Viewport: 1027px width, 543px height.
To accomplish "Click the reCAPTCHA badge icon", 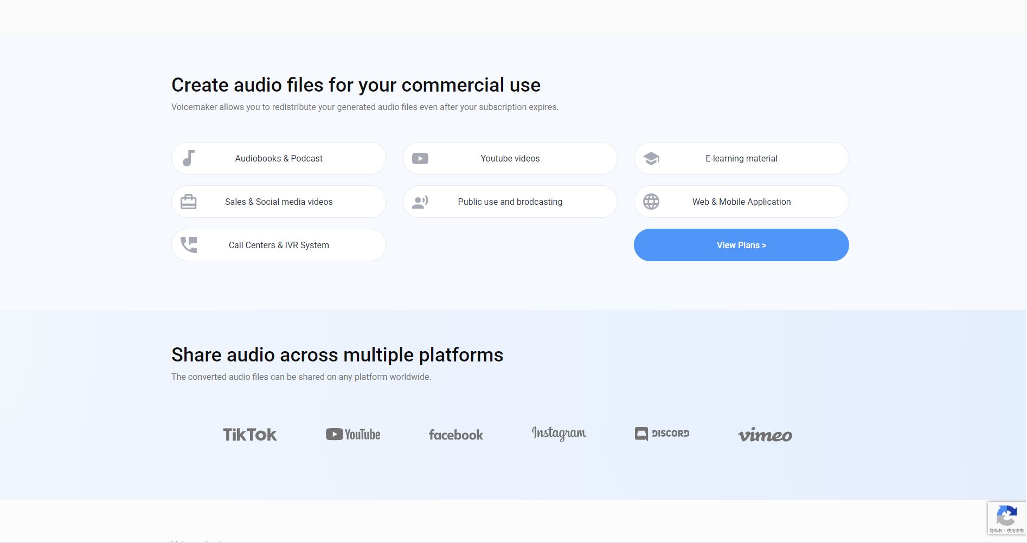I will 1006,515.
